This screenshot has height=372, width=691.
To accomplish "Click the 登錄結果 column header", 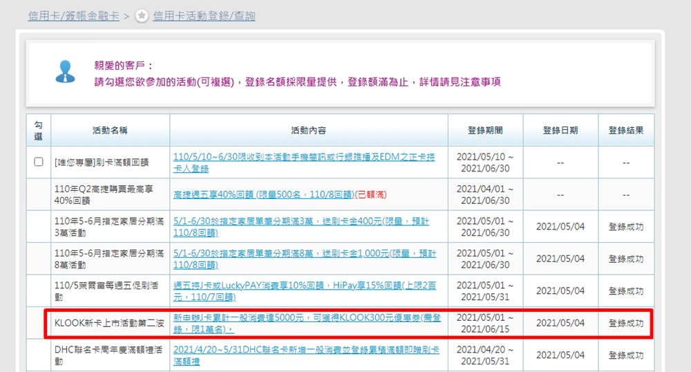I will [x=626, y=130].
